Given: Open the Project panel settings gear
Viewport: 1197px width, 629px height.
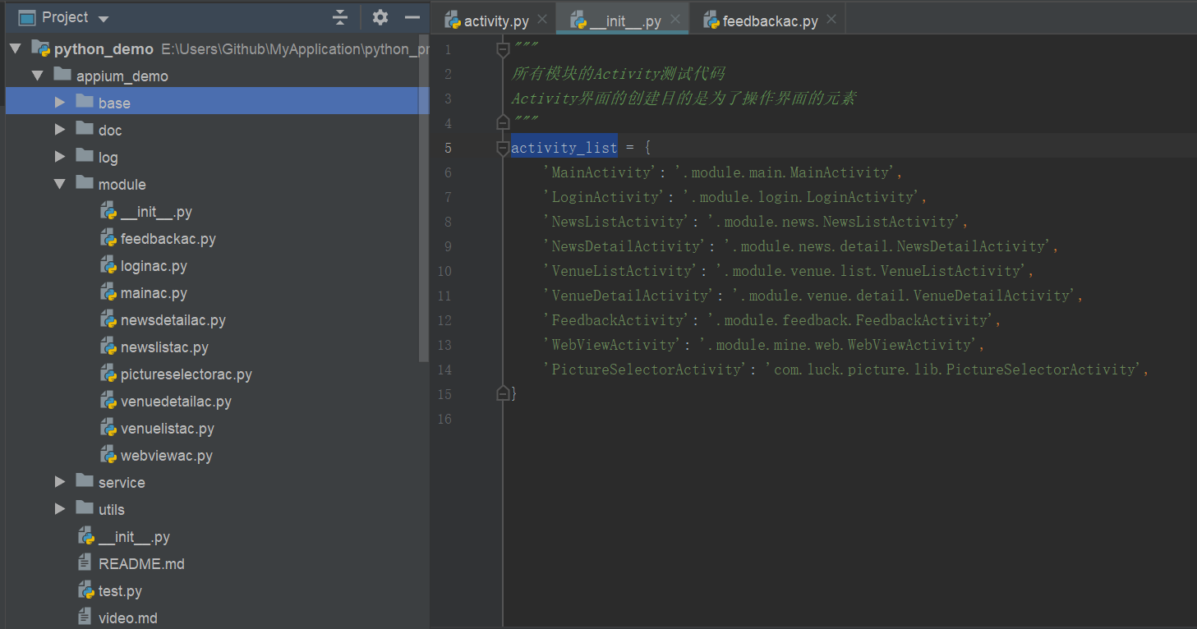Looking at the screenshot, I should point(380,16).
